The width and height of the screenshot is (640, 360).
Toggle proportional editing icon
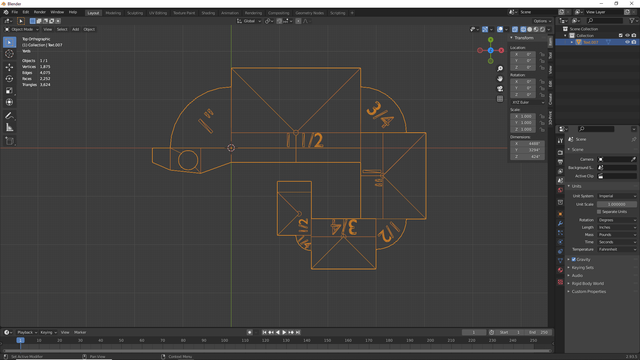click(x=298, y=21)
